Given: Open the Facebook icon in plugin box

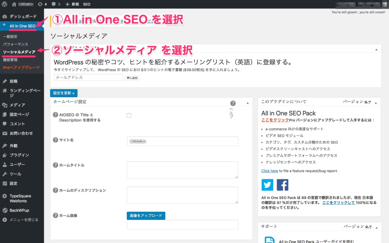Looking at the screenshot, I should 283,185.
